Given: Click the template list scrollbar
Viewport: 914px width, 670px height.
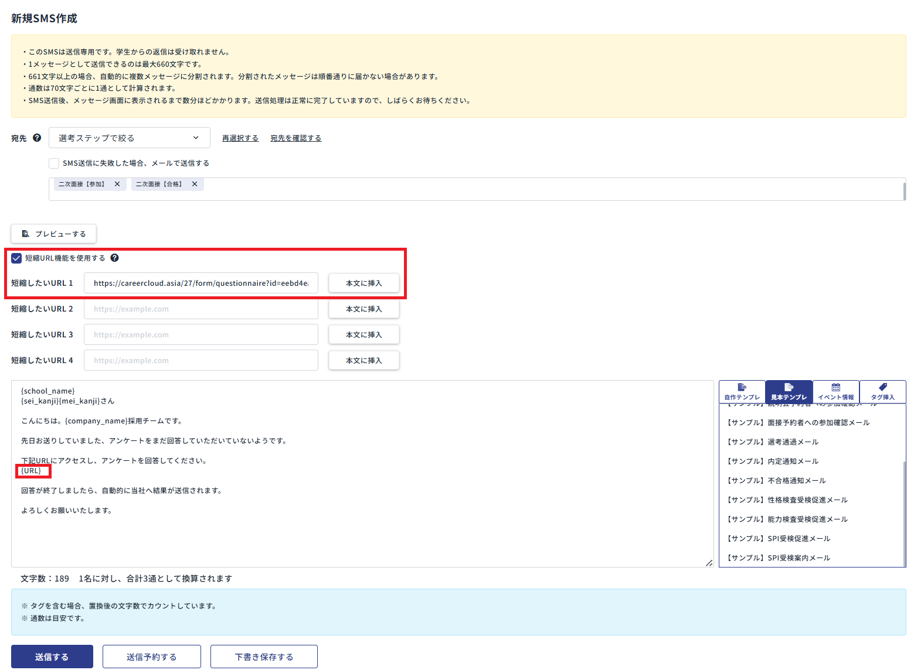Looking at the screenshot, I should tap(904, 510).
